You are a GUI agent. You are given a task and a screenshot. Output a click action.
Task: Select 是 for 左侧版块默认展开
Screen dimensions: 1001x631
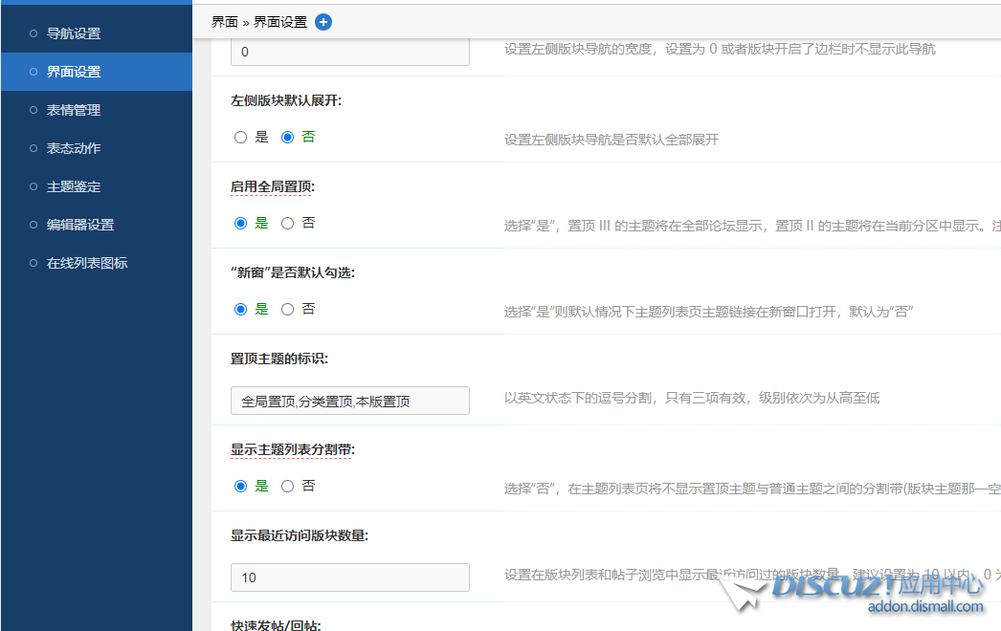pos(241,138)
